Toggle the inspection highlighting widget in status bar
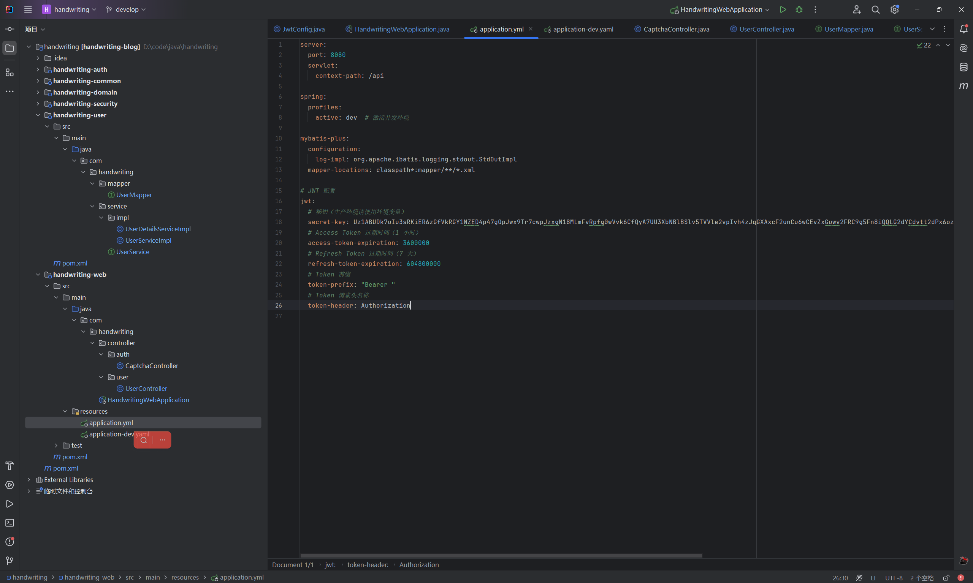Screen dimensions: 973x583 coord(859,578)
